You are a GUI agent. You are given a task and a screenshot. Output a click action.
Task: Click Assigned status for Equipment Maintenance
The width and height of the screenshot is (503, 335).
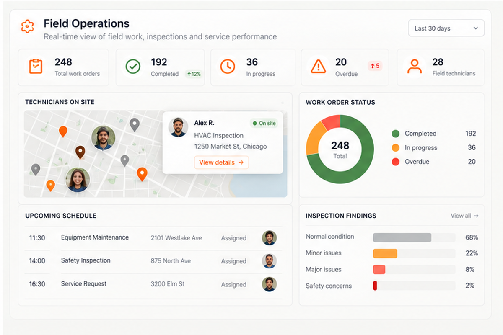tap(233, 238)
